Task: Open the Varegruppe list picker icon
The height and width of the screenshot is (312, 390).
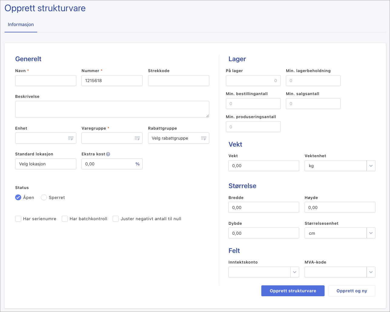Action: coord(137,138)
